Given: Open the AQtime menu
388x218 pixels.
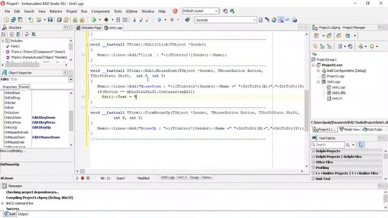Looking at the screenshot, I should click(x=132, y=12).
